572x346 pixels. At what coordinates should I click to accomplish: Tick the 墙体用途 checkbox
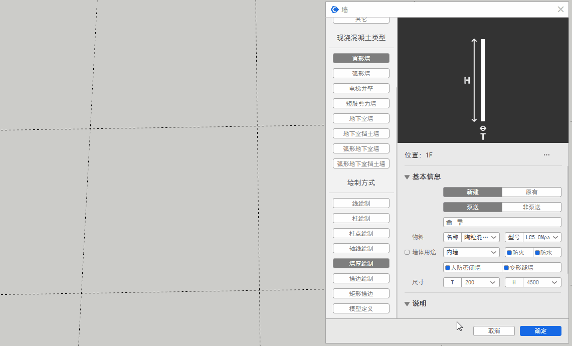click(407, 252)
